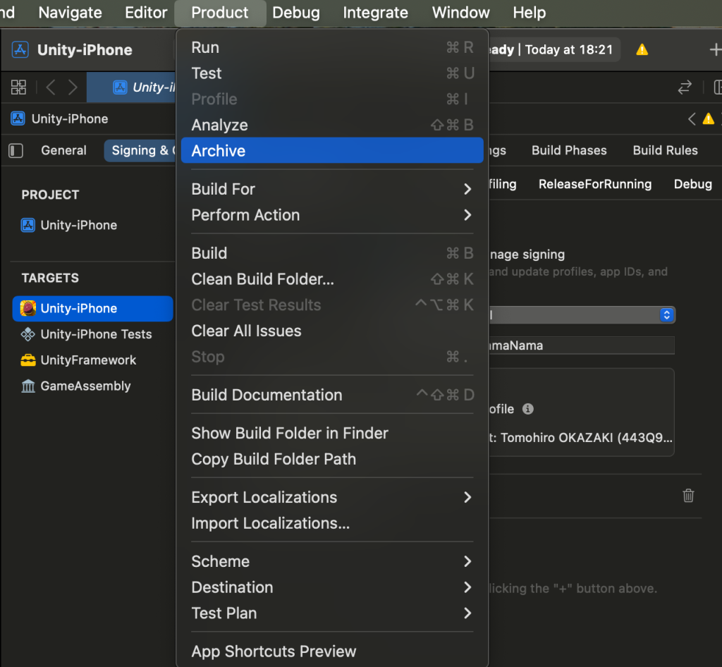Click the provisioning profile info icon
722x667 pixels.
pos(528,409)
